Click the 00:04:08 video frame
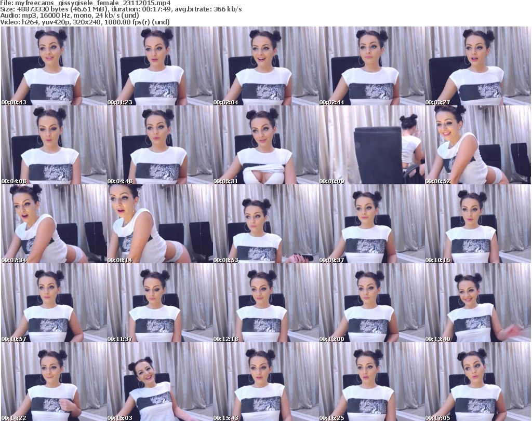The image size is (532, 421). click(x=54, y=145)
